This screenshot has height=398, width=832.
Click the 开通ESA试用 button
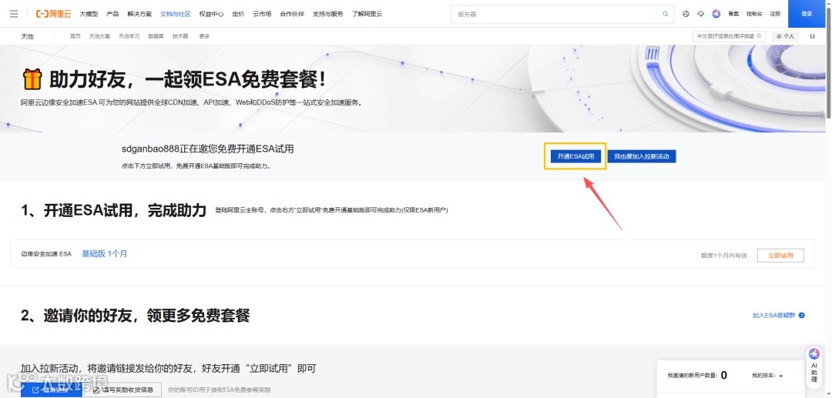pyautogui.click(x=575, y=156)
